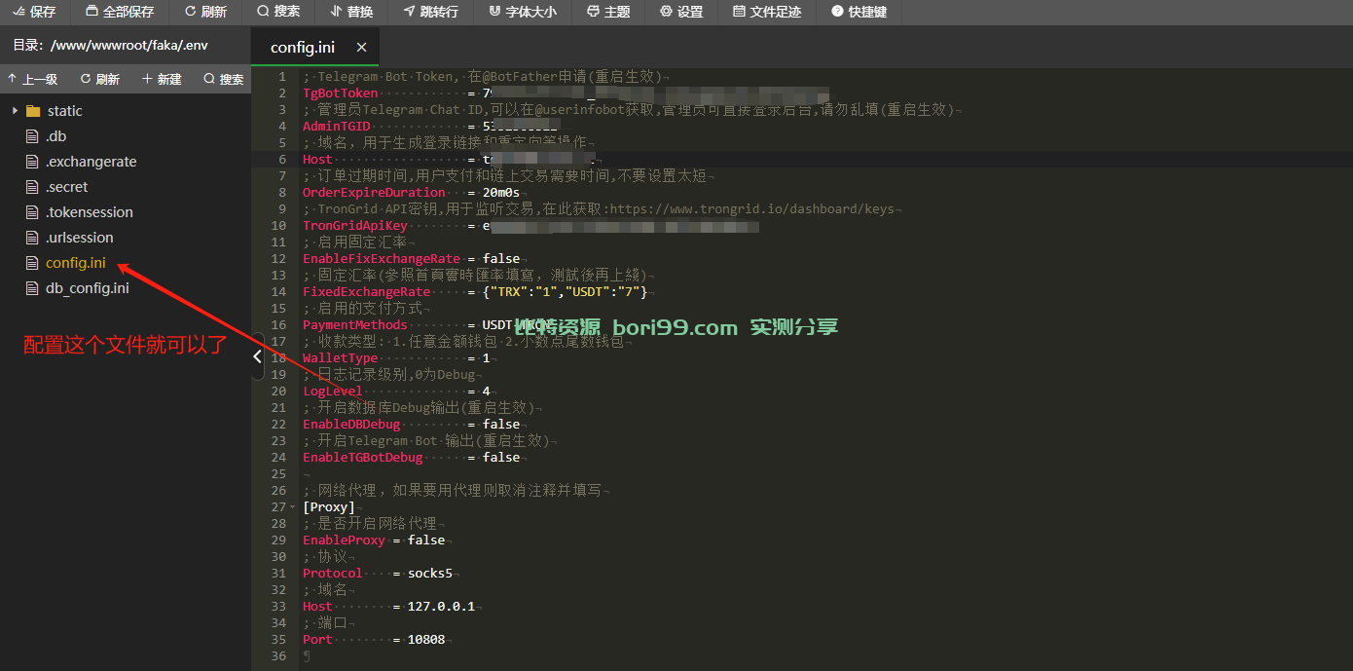Click the [Proxy] section header text
The image size is (1353, 671).
(x=329, y=507)
